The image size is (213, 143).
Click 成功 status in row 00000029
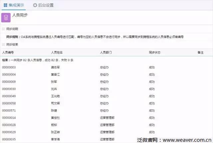click(152, 132)
